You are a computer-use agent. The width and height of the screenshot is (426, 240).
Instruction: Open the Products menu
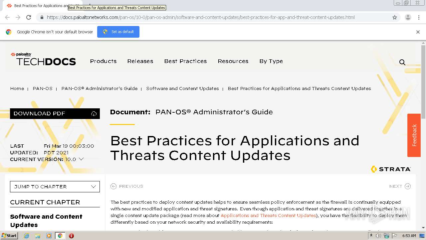coord(103,61)
